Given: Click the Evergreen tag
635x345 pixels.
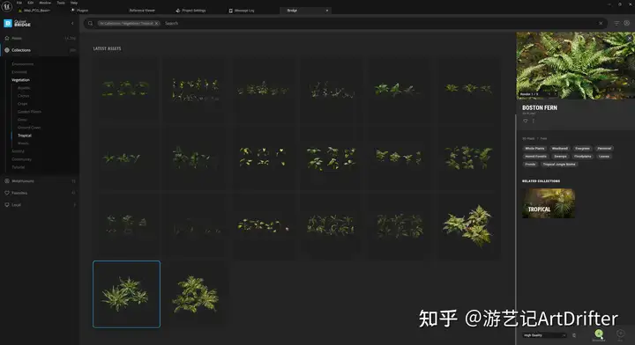Looking at the screenshot, I should point(582,149).
